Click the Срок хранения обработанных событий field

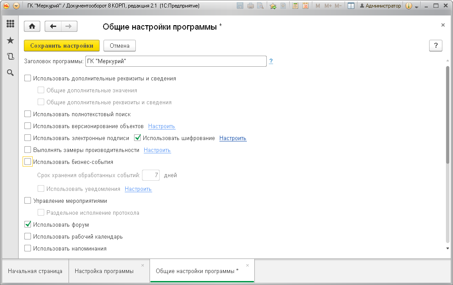(151, 175)
